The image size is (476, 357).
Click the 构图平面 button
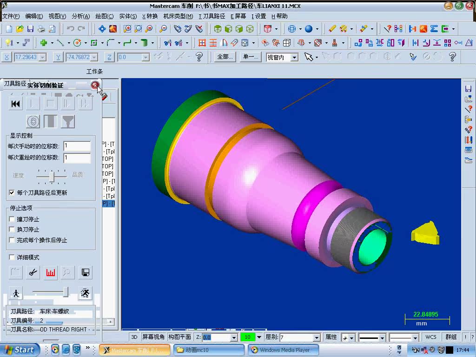coord(180,337)
